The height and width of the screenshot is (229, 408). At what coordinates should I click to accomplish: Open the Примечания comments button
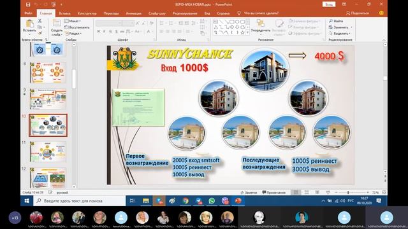point(273,192)
